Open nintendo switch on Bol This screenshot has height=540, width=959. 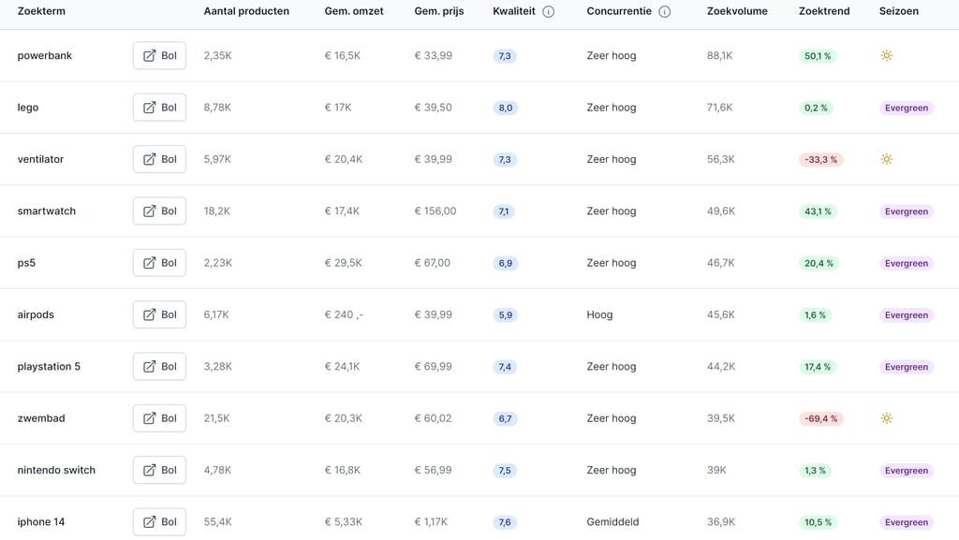point(159,471)
